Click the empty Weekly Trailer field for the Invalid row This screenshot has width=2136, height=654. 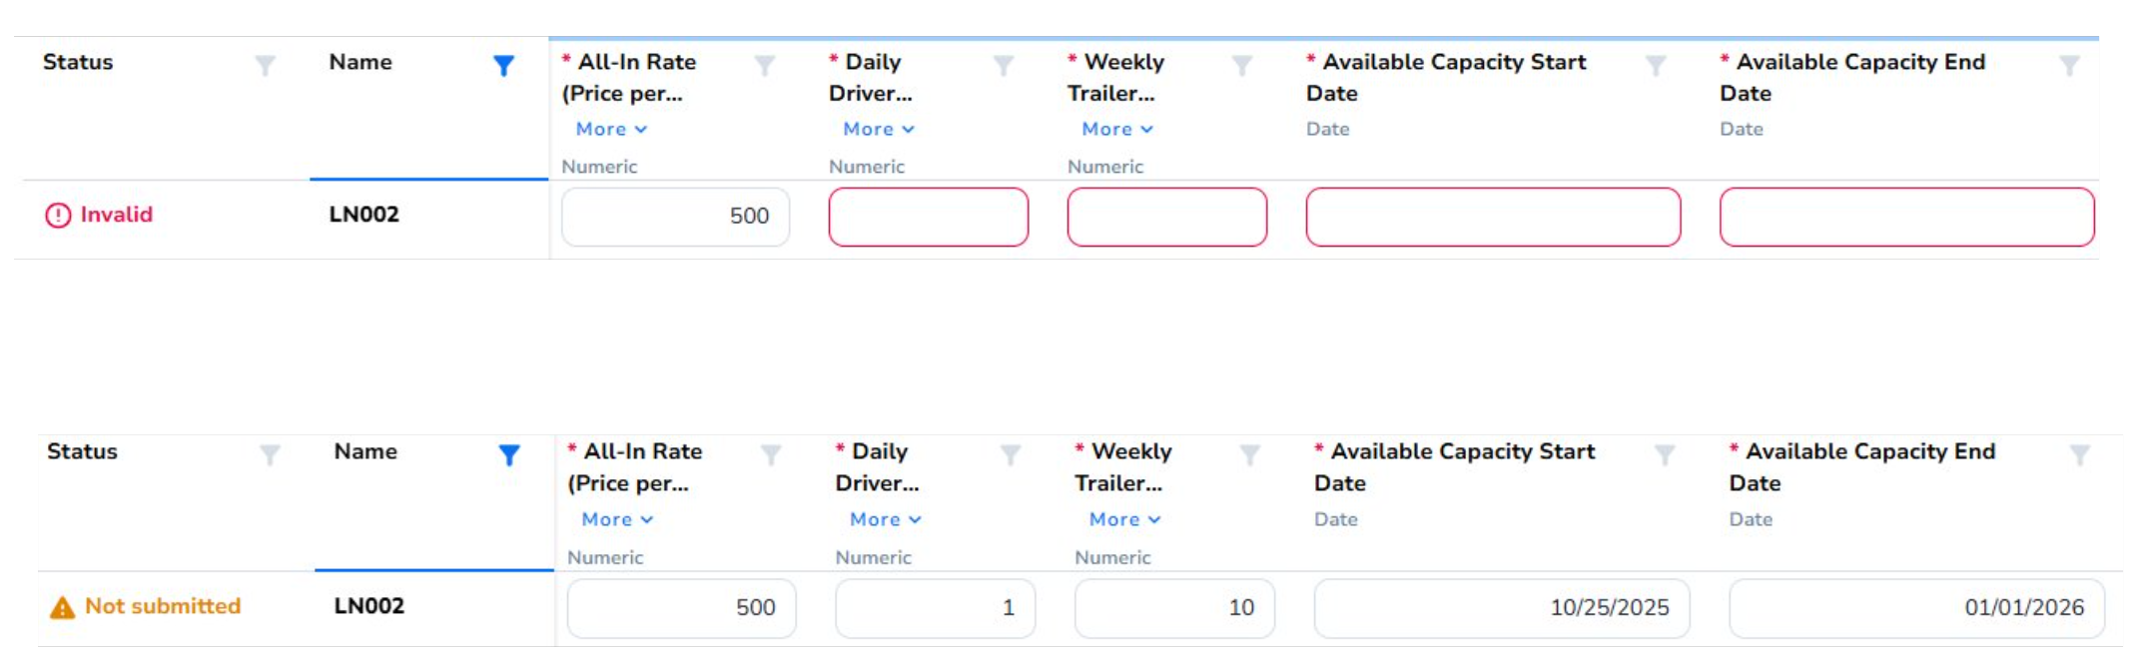(x=1166, y=217)
